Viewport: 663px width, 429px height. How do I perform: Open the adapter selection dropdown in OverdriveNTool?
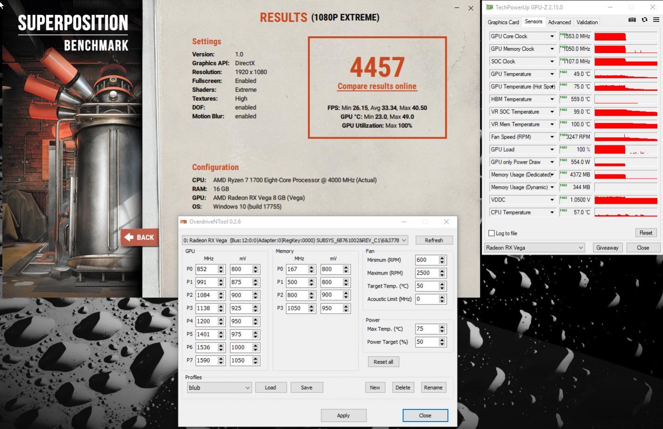pos(295,240)
